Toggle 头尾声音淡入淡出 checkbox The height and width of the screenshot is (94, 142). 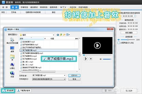[119, 43]
